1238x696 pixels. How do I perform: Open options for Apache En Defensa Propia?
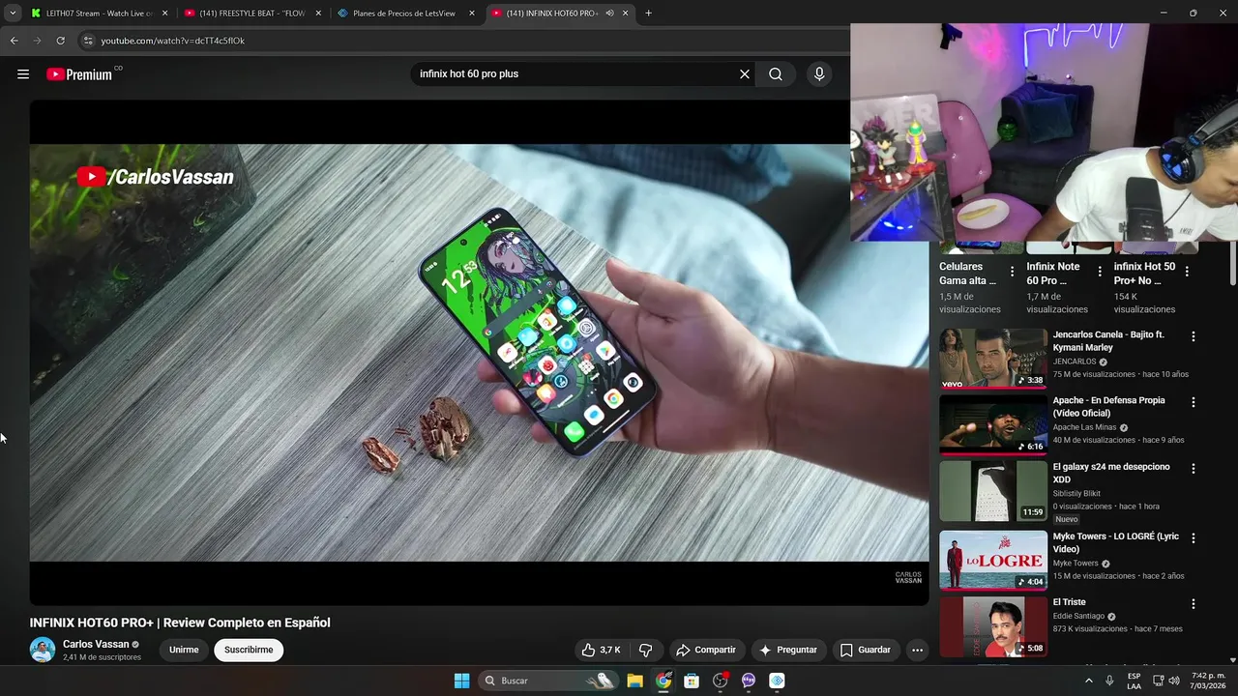click(1194, 402)
